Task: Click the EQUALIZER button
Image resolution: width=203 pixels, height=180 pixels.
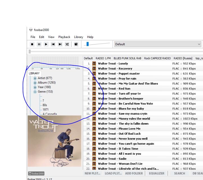Action: tap(157, 174)
